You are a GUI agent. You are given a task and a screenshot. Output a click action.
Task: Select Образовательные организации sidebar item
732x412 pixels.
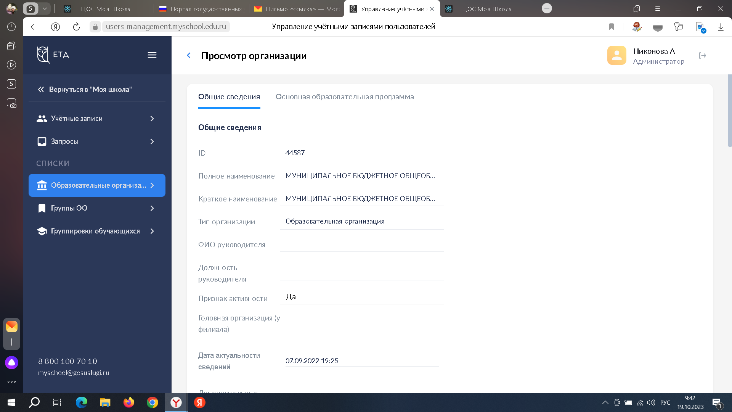(x=97, y=185)
